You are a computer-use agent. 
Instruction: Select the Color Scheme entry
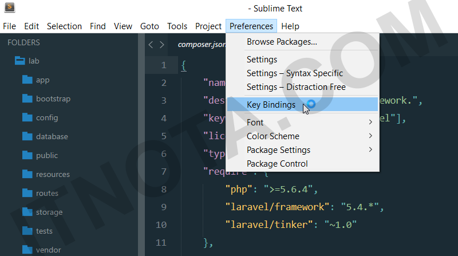click(x=303, y=136)
